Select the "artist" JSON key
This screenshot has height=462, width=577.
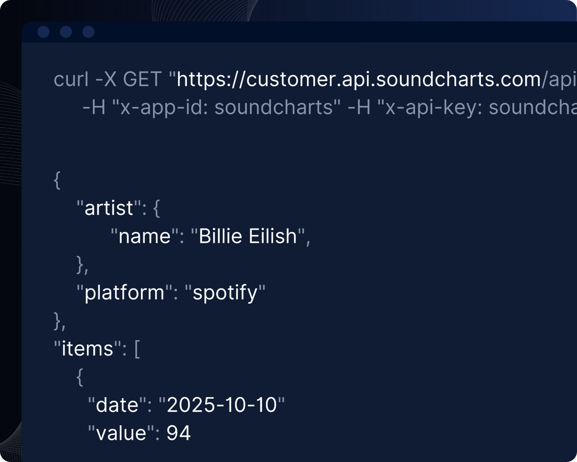[109, 208]
